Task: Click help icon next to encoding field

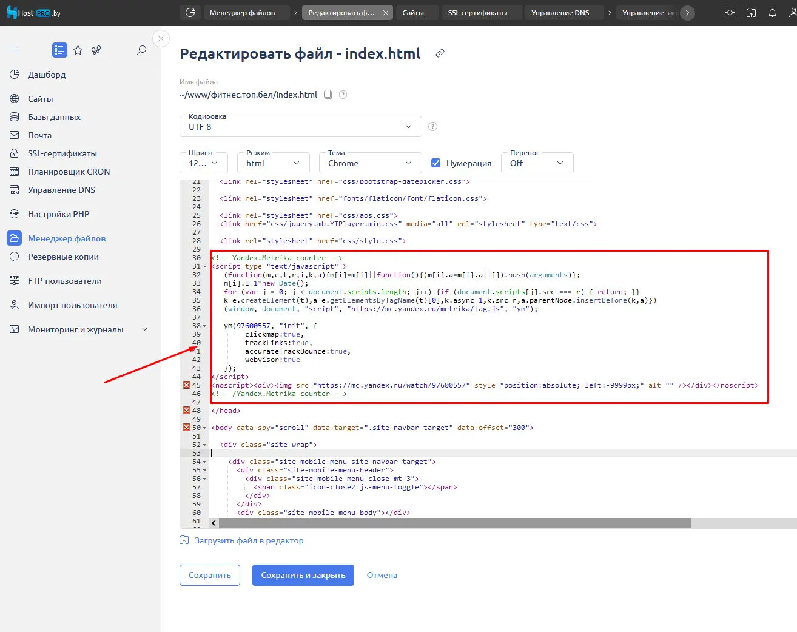Action: [x=432, y=127]
